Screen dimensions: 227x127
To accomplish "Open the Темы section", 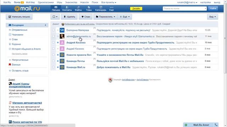I will pos(89,8).
